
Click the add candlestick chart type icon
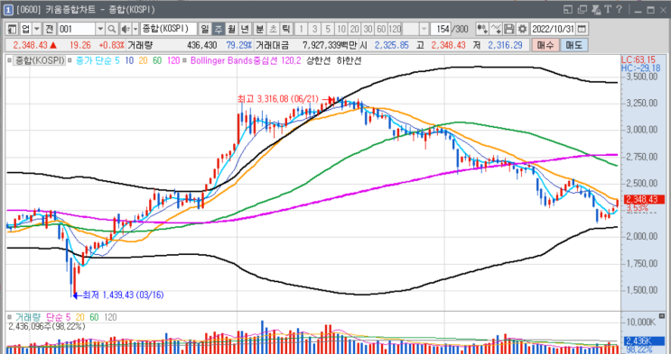[482, 29]
